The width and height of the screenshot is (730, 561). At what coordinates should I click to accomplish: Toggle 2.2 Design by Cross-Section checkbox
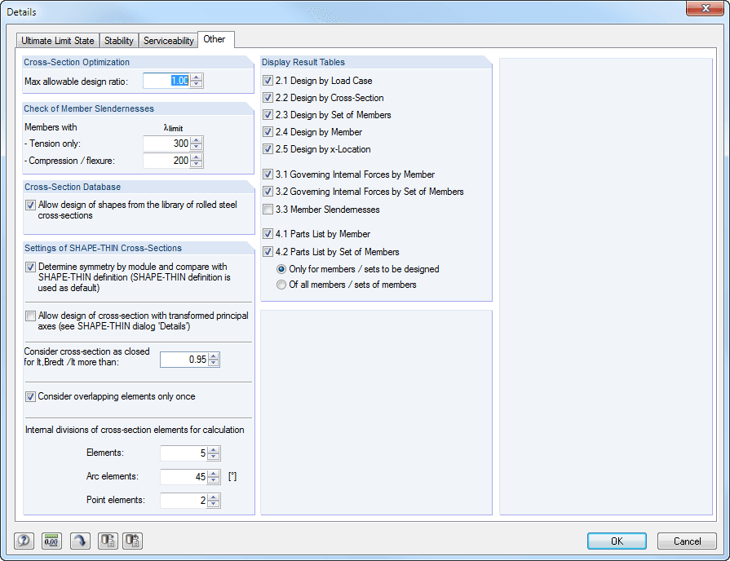coord(268,98)
